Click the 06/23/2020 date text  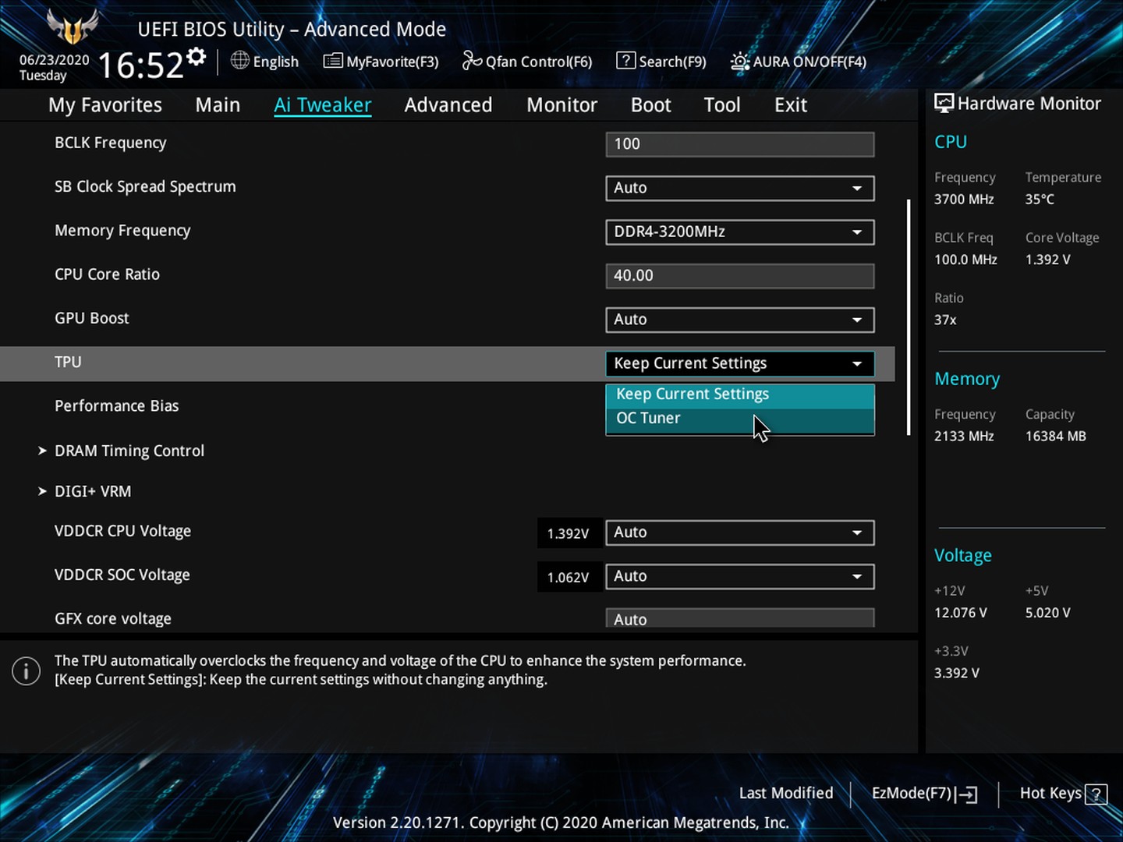[54, 60]
